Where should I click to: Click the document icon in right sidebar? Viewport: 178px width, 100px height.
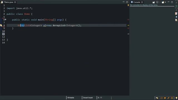click(x=176, y=20)
